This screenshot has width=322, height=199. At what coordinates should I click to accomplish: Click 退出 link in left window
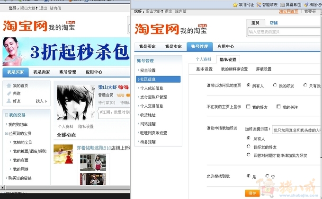coord(43,8)
